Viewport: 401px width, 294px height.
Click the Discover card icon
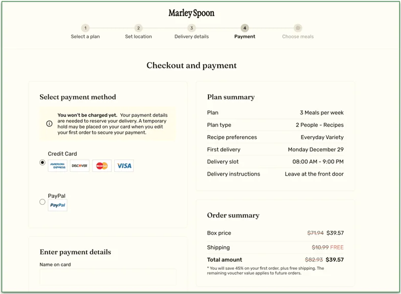tap(80, 166)
